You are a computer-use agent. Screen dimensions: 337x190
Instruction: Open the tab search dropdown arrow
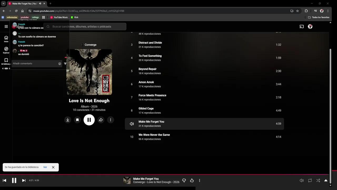tap(4, 3)
